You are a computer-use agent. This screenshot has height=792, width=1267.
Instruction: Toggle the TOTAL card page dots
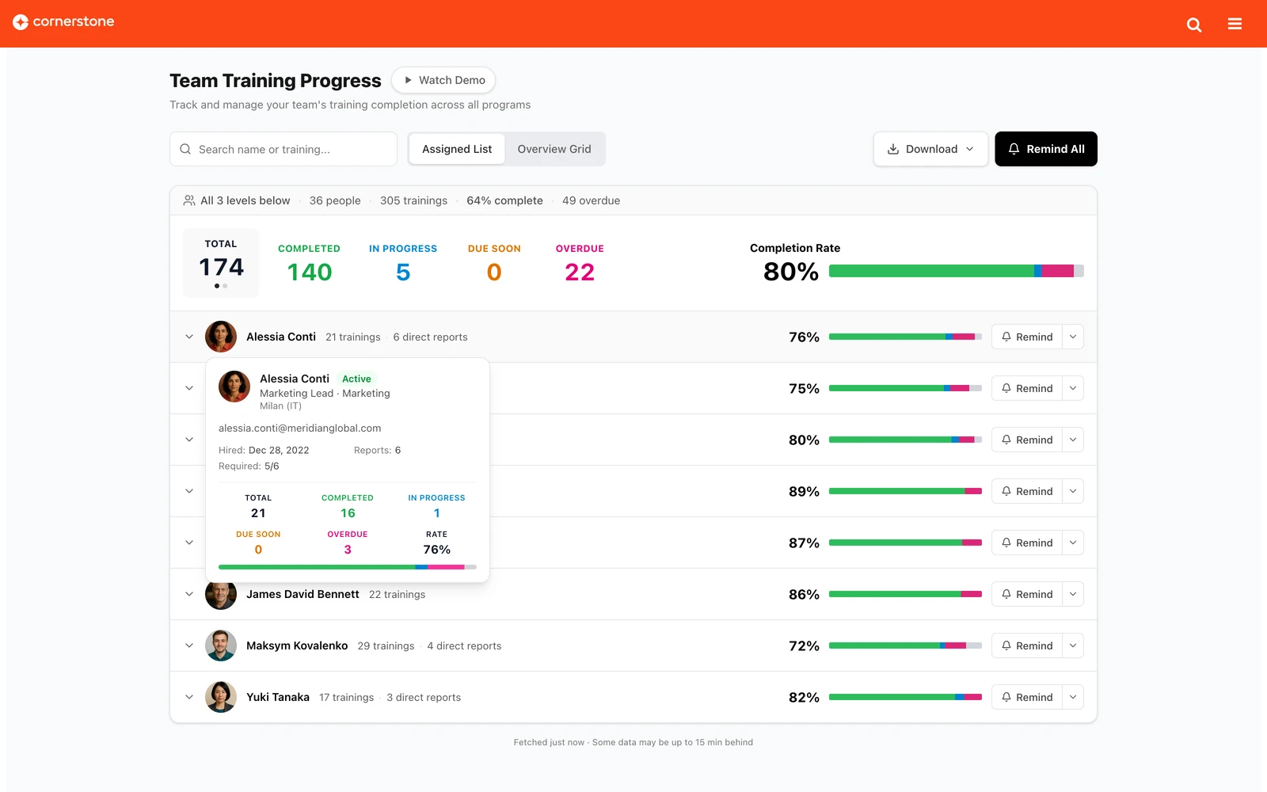(221, 286)
